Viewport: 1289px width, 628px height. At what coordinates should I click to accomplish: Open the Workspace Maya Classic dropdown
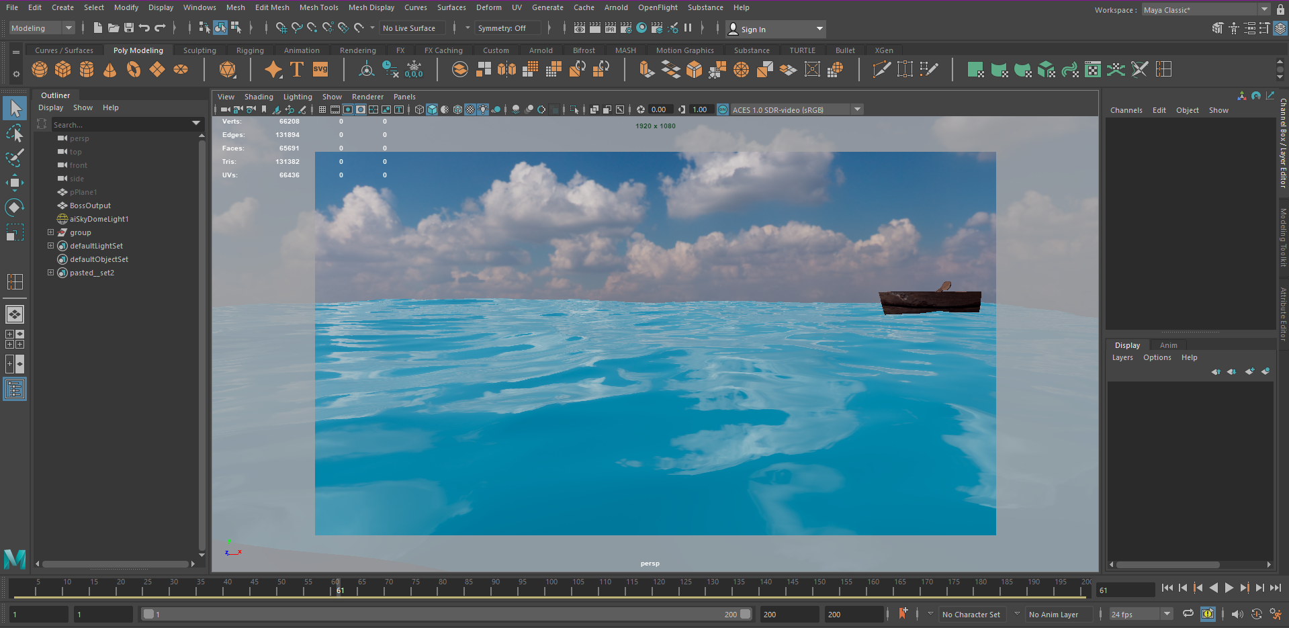(x=1206, y=9)
